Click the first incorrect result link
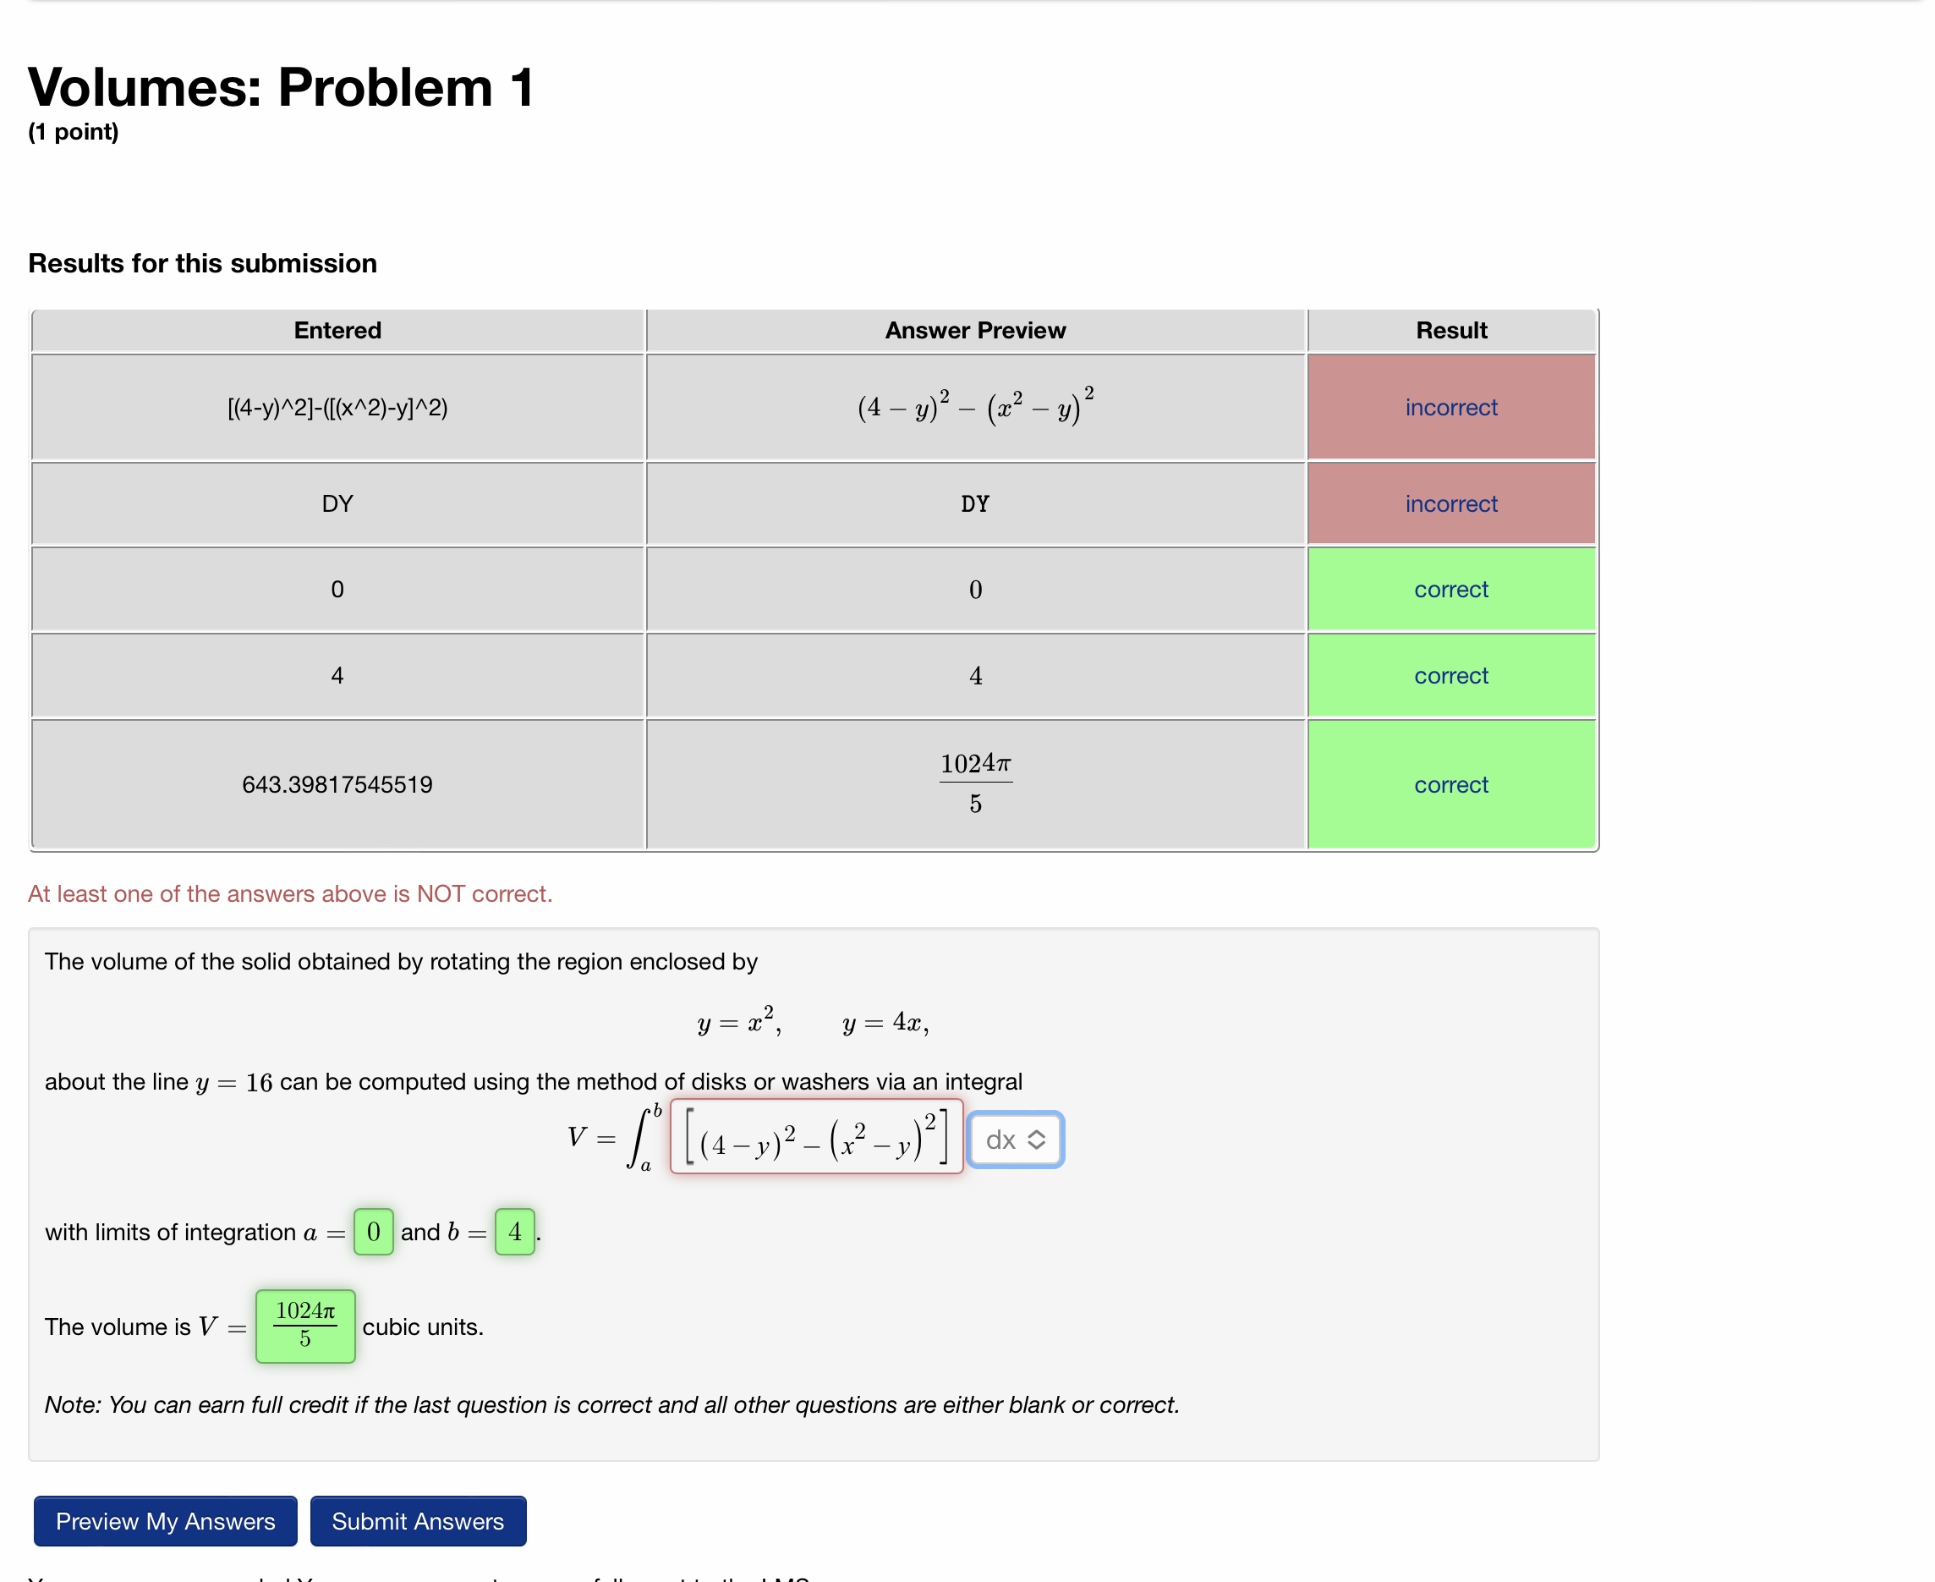The height and width of the screenshot is (1582, 1935). pyautogui.click(x=1450, y=408)
